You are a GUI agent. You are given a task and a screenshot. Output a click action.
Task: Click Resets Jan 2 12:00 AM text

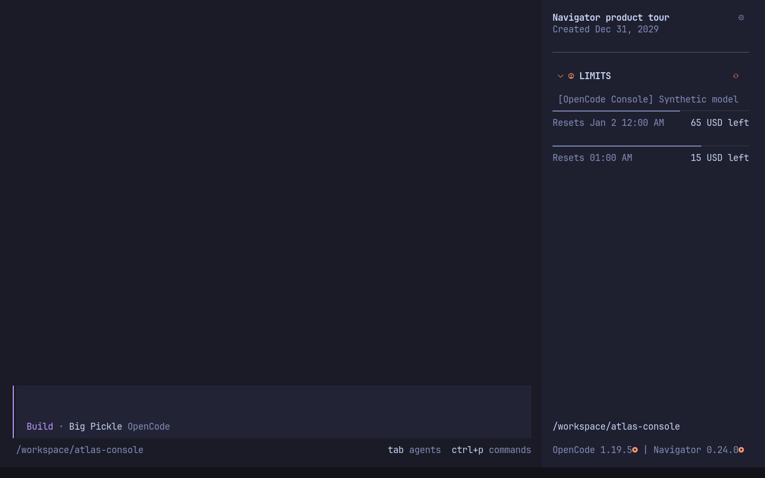(608, 123)
